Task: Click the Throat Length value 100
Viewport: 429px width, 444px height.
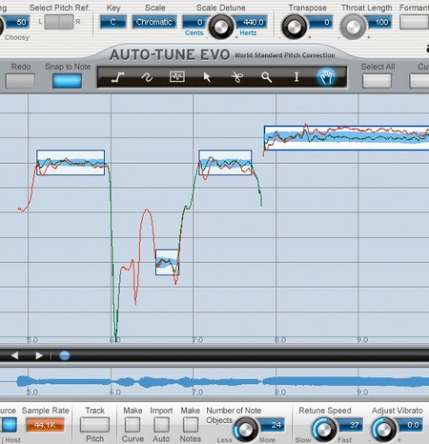Action: click(x=380, y=22)
